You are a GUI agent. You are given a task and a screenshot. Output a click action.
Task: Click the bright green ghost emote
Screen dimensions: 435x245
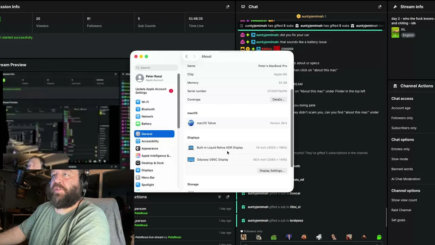pos(379,237)
